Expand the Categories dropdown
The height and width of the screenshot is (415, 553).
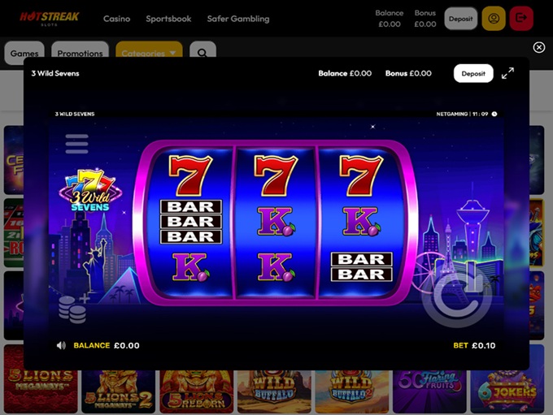[x=149, y=53]
